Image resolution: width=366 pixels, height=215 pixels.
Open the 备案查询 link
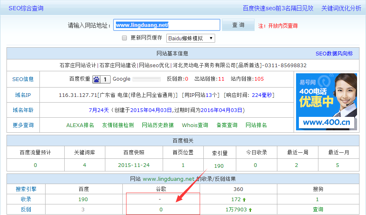(x=227, y=125)
